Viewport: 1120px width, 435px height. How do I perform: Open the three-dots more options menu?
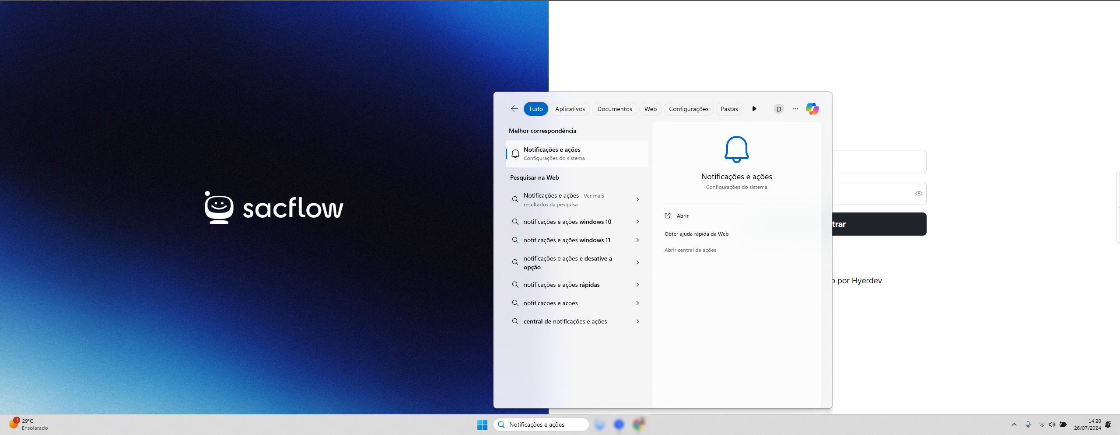tap(795, 109)
